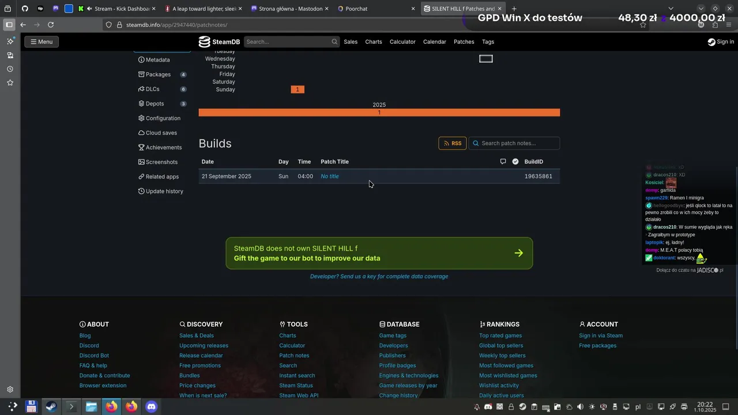Open the Discord taskbar icon
738x415 pixels.
(x=152, y=406)
